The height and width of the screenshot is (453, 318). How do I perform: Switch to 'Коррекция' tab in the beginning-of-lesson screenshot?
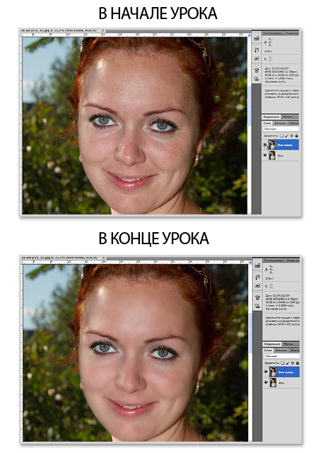click(271, 117)
